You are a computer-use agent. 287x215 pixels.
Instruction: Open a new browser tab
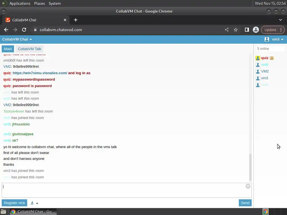click(x=76, y=20)
